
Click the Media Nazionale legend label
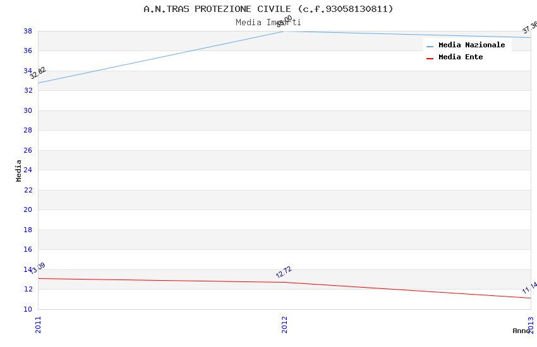tap(471, 45)
